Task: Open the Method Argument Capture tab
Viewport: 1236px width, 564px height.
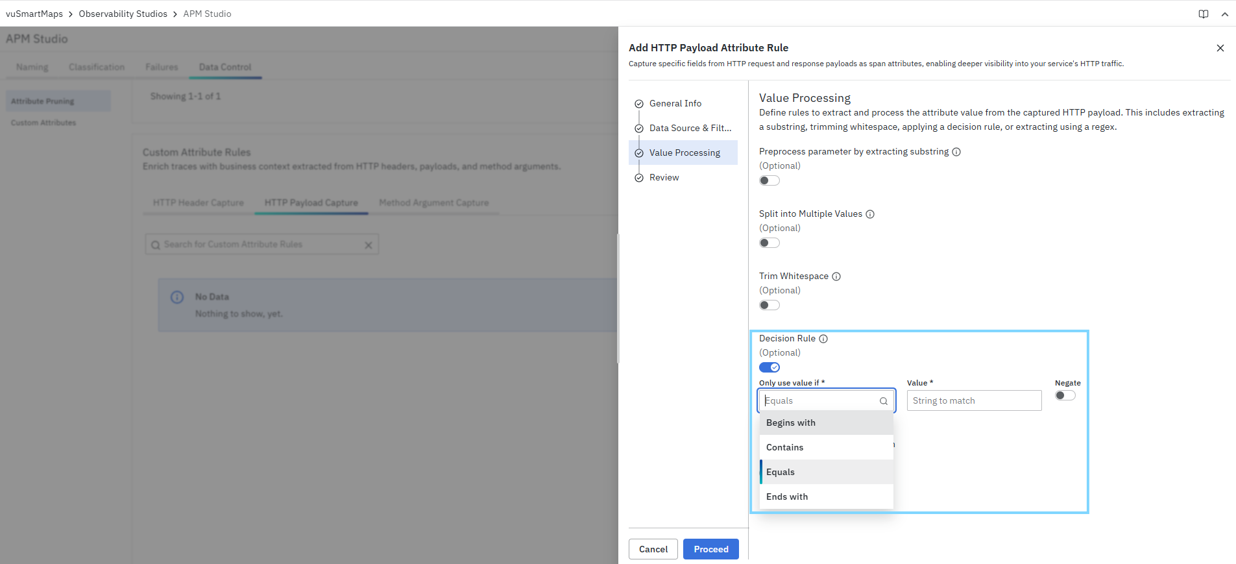Action: tap(434, 202)
